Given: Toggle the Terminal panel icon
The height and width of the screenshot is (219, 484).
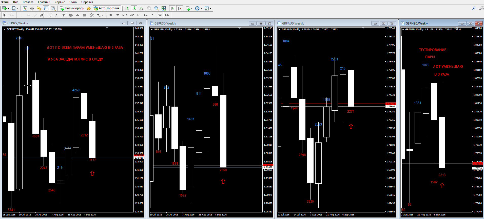Looking at the screenshot, I should click(46, 8).
